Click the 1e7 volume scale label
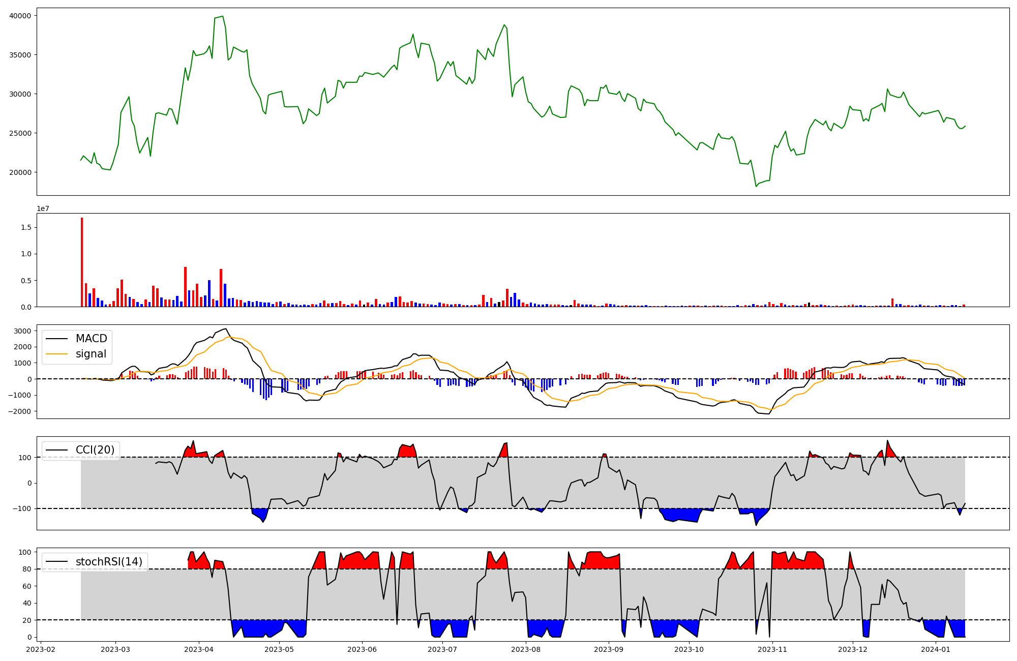Image resolution: width=1017 pixels, height=661 pixels. tap(43, 208)
